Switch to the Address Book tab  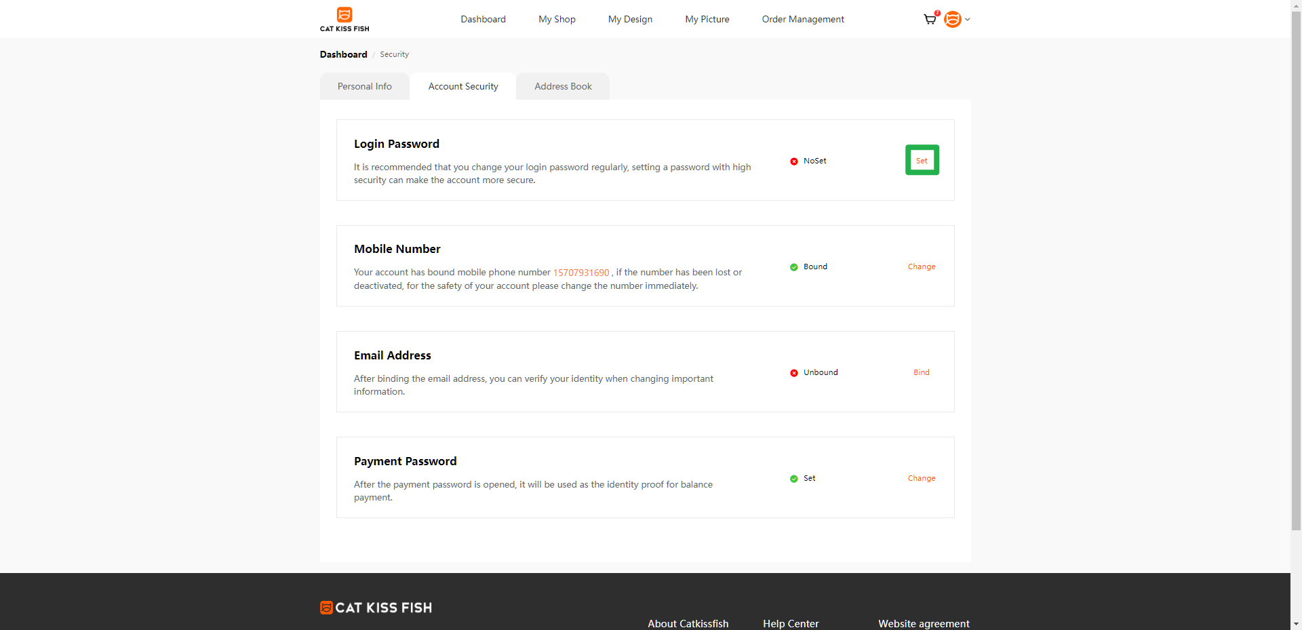coord(563,86)
